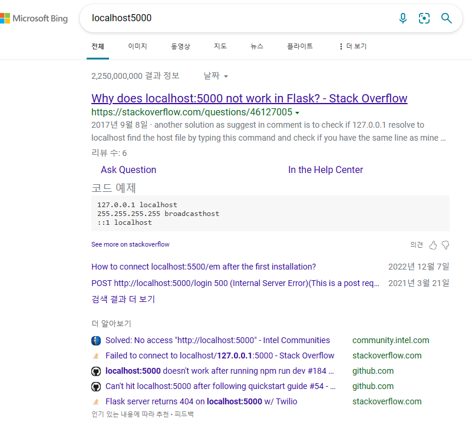Screen dimensions: 472x432
Task: Click thumbs down feedback icon
Action: pos(445,245)
